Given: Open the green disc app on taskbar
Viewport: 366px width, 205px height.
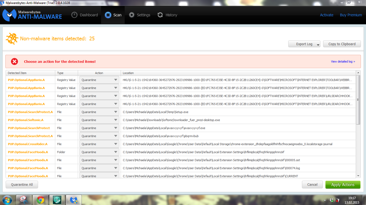Looking at the screenshot, I should click(x=57, y=200).
